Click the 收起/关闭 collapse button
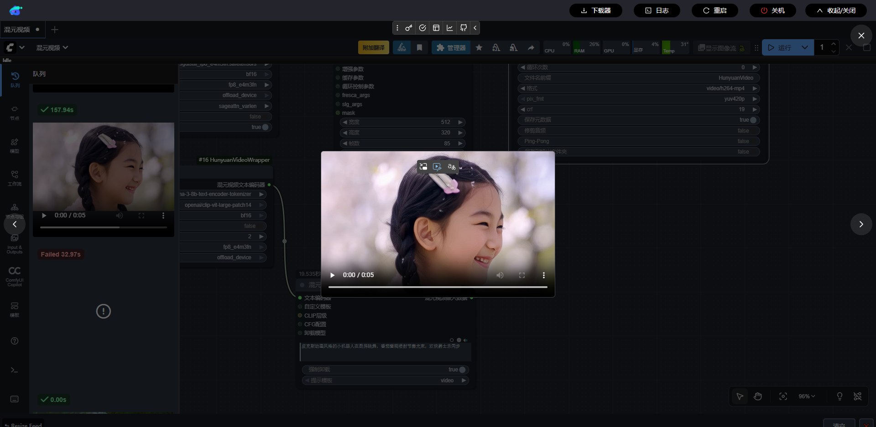 [x=836, y=10]
